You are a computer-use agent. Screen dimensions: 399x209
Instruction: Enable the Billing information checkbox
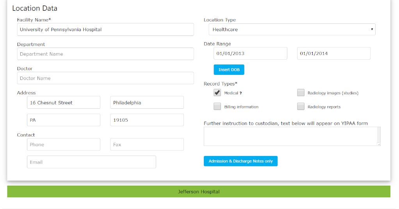[x=217, y=106]
